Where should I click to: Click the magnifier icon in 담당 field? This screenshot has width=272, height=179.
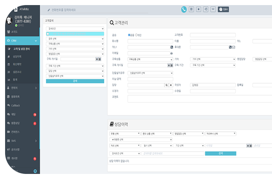pos(166,85)
